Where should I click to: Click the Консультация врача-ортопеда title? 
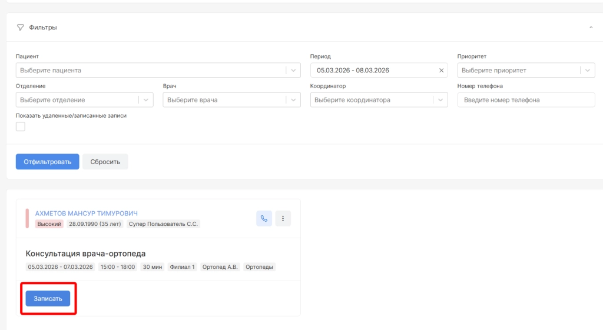[x=85, y=254]
